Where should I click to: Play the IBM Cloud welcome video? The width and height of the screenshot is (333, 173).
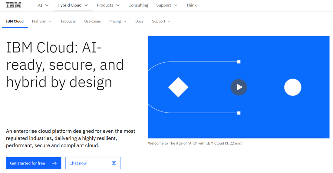click(239, 87)
